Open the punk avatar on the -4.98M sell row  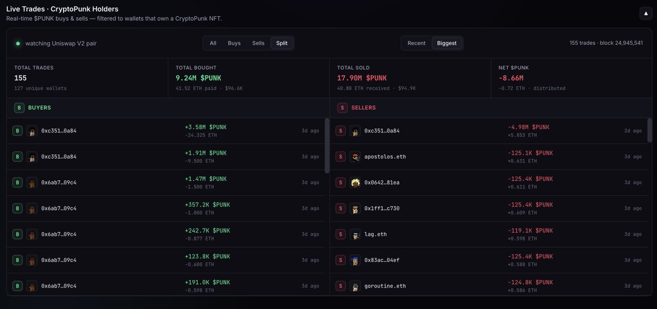[x=355, y=131]
